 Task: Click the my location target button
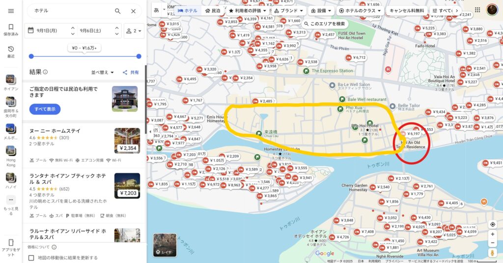coord(492,225)
